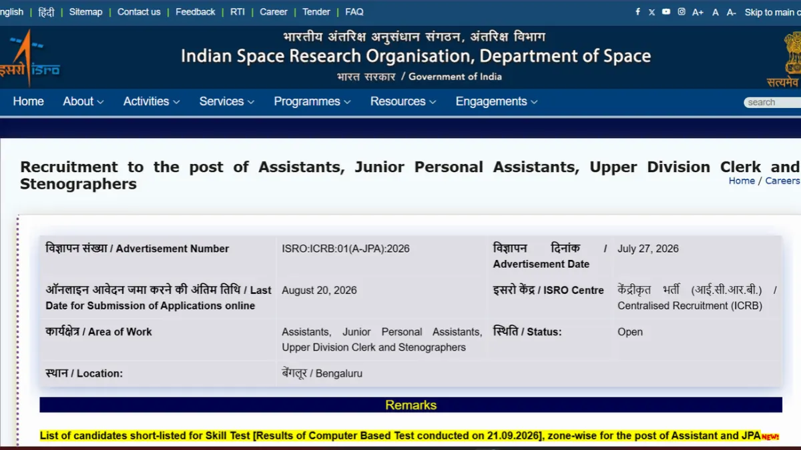Click the Remarks header bar
This screenshot has width=801, height=450.
point(411,405)
